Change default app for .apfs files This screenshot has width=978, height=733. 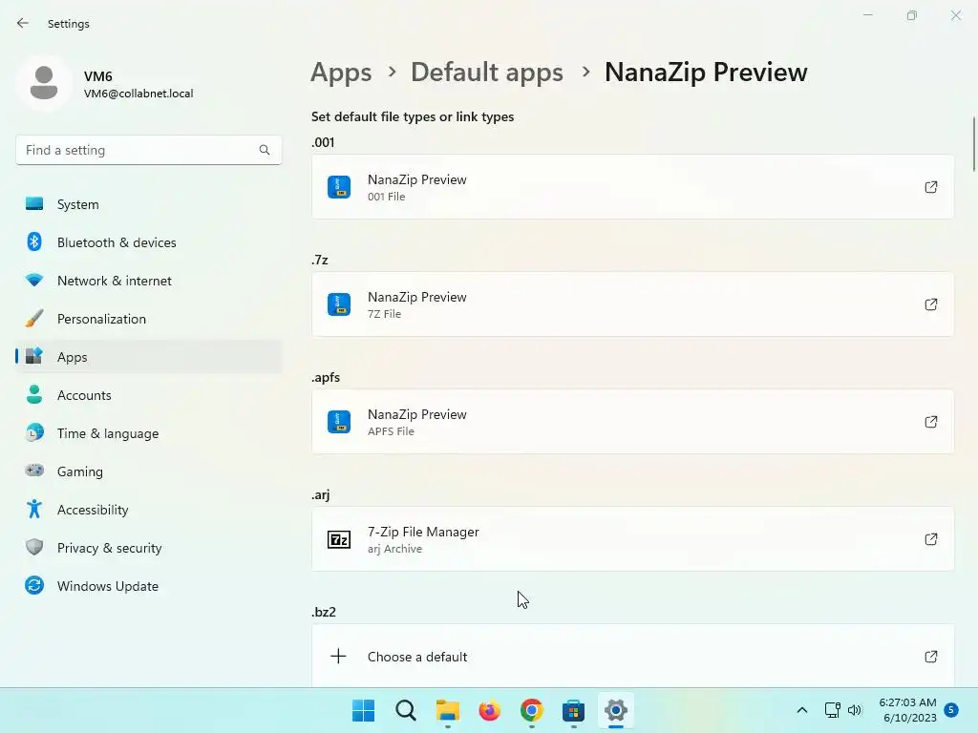pos(632,422)
